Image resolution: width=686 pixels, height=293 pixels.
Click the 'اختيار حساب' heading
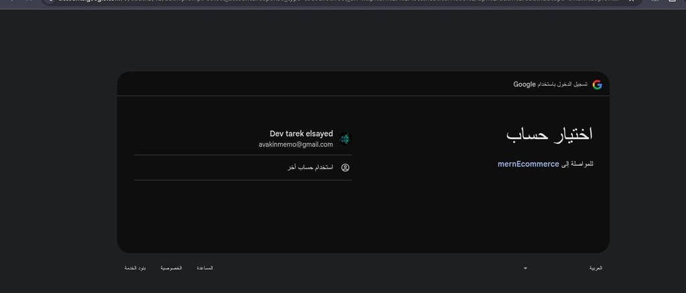pyautogui.click(x=549, y=134)
